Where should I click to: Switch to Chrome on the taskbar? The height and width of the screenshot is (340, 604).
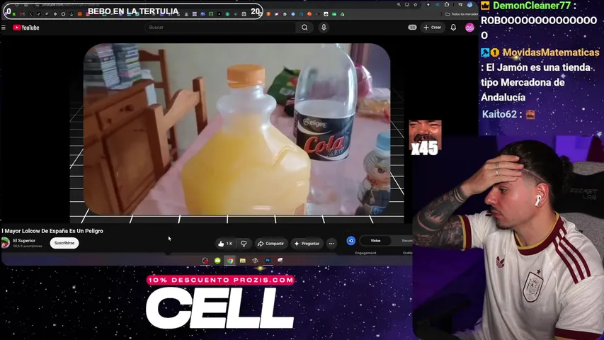(x=230, y=261)
